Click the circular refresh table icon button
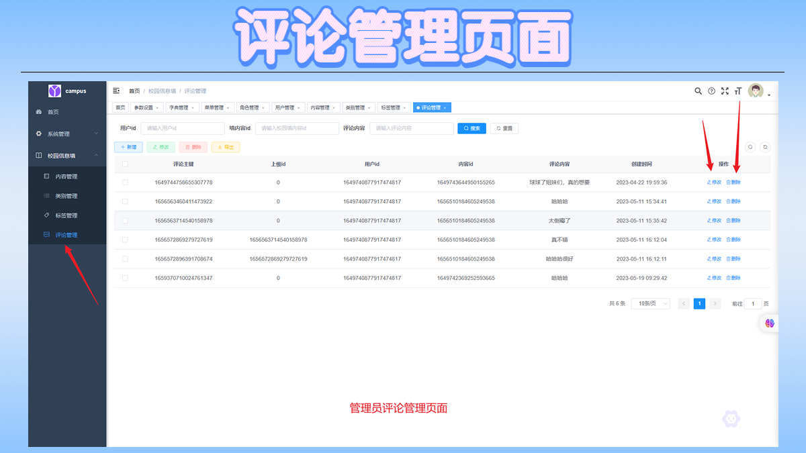Image resolution: width=806 pixels, height=453 pixels. coord(764,147)
